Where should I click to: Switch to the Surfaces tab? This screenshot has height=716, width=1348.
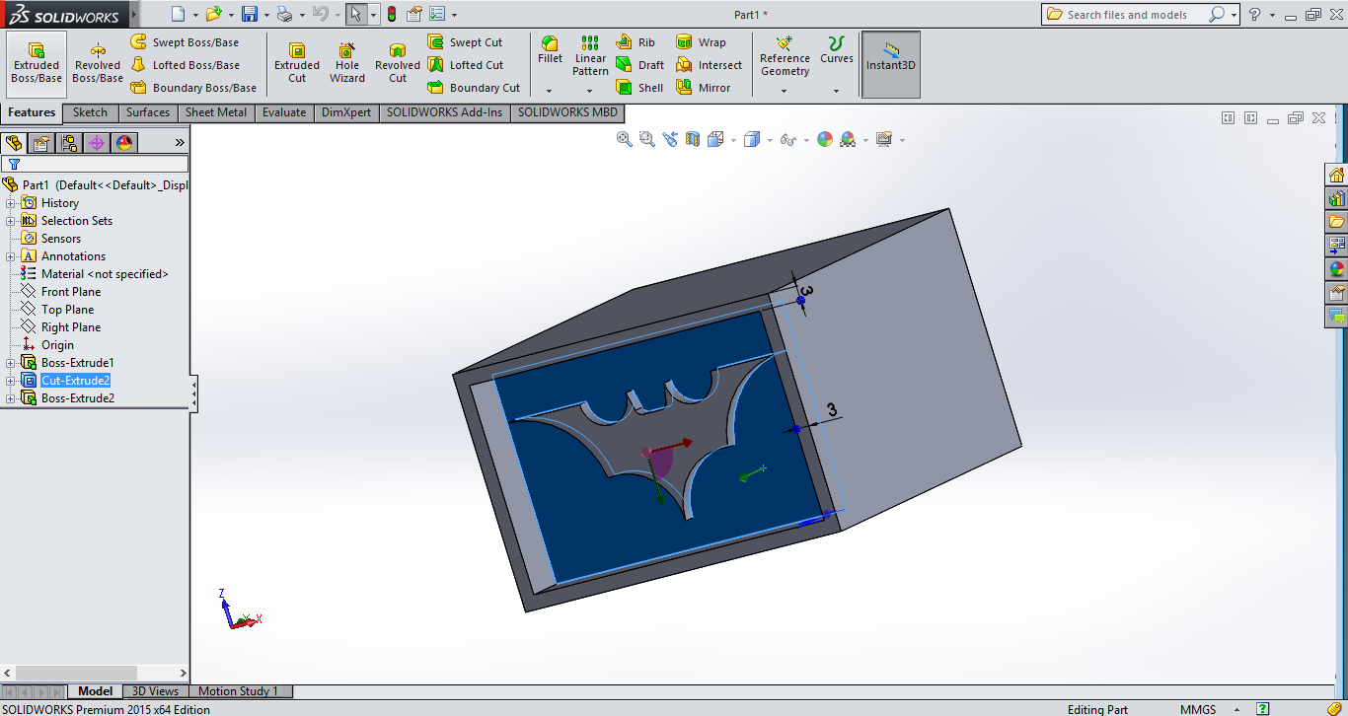[148, 112]
